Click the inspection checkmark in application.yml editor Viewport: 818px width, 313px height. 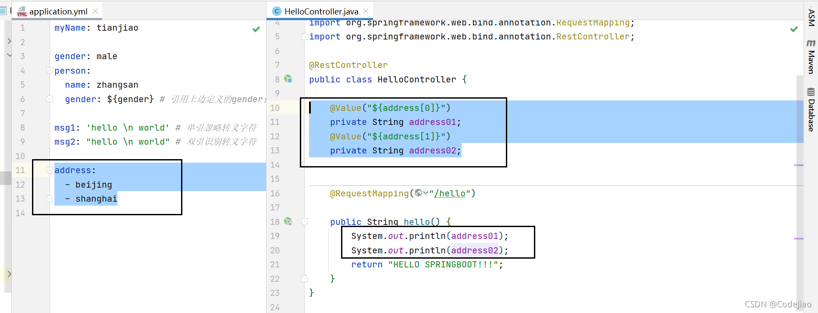(256, 29)
